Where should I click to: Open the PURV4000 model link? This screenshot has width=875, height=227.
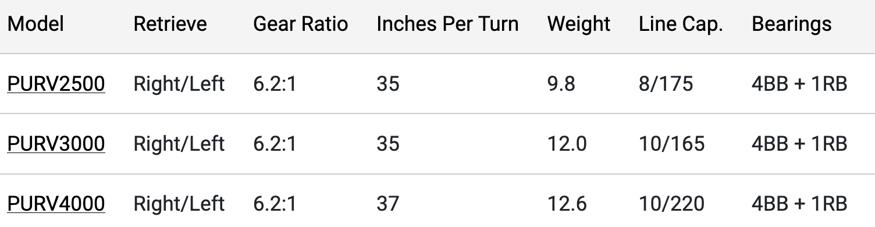56,204
